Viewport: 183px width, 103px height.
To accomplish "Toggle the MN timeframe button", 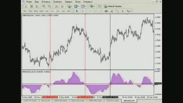I will tap(69, 11).
